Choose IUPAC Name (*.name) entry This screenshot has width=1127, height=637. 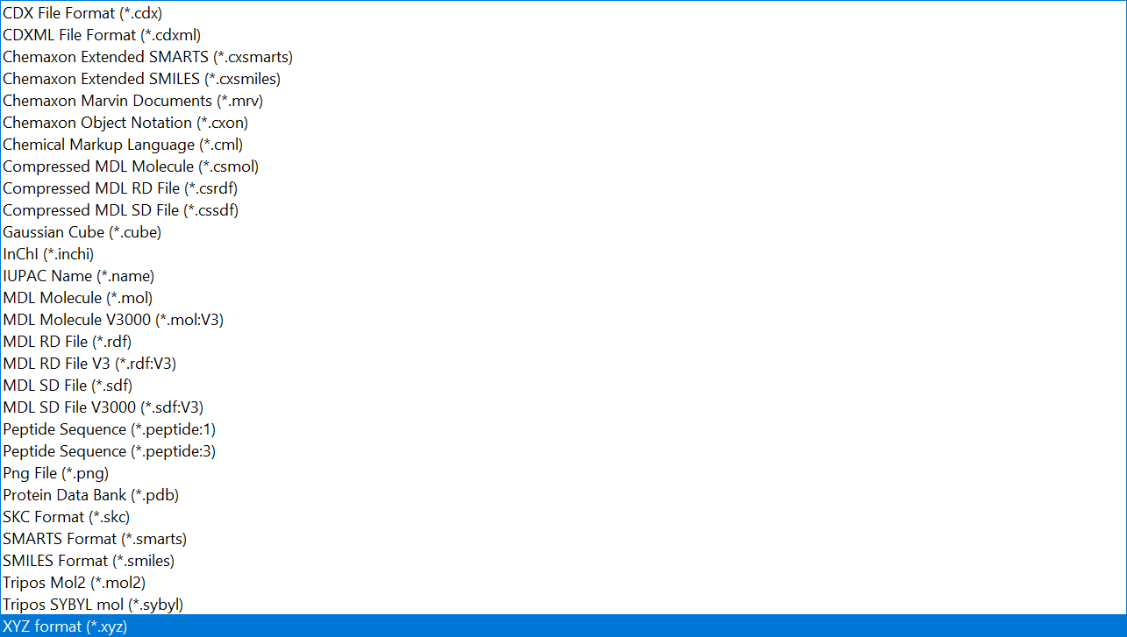(x=563, y=276)
